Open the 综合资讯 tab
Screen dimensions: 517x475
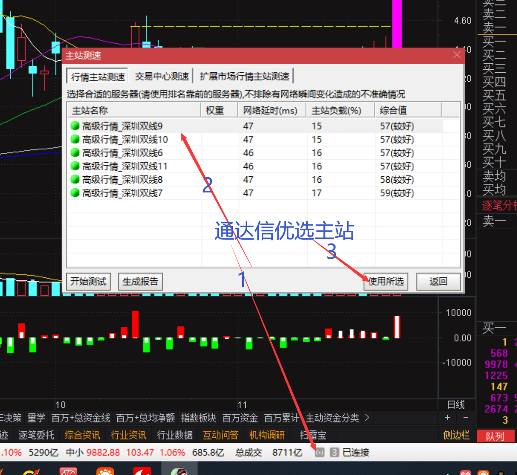[x=82, y=435]
